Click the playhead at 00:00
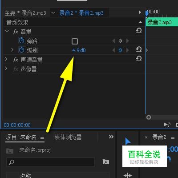The height and width of the screenshot is (178, 178). point(147,14)
